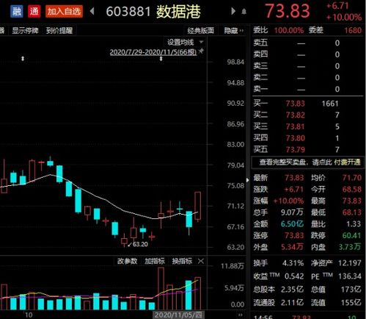366x319 pixels.
Task: Click 金额 value 6.50亿
Action: tap(292, 224)
